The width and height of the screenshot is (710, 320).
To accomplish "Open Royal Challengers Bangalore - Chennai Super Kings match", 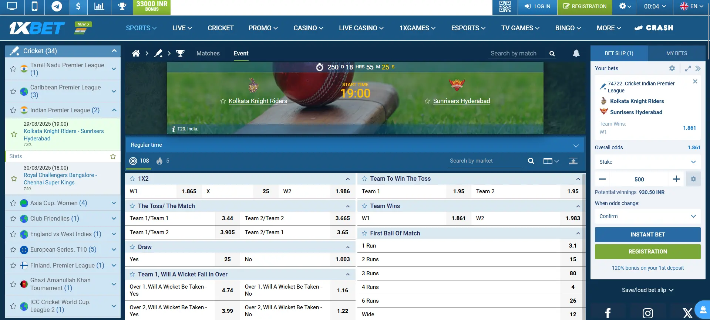I will (60, 179).
